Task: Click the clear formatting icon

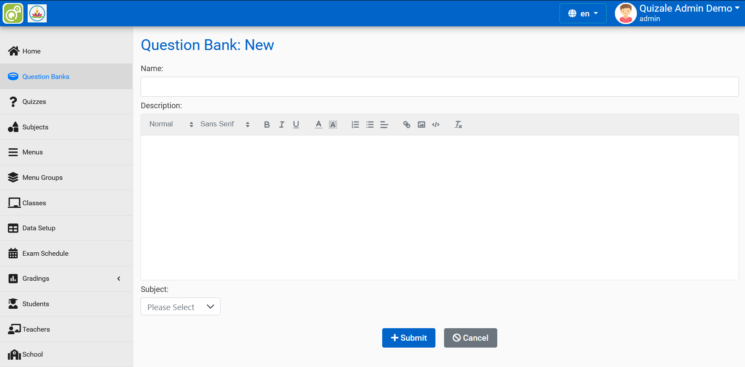Action: tap(458, 125)
